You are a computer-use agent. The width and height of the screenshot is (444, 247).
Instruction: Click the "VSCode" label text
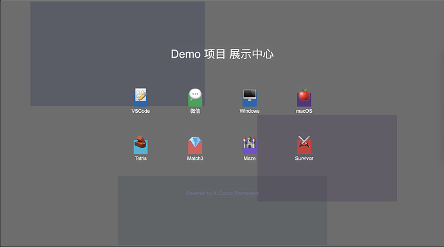140,111
